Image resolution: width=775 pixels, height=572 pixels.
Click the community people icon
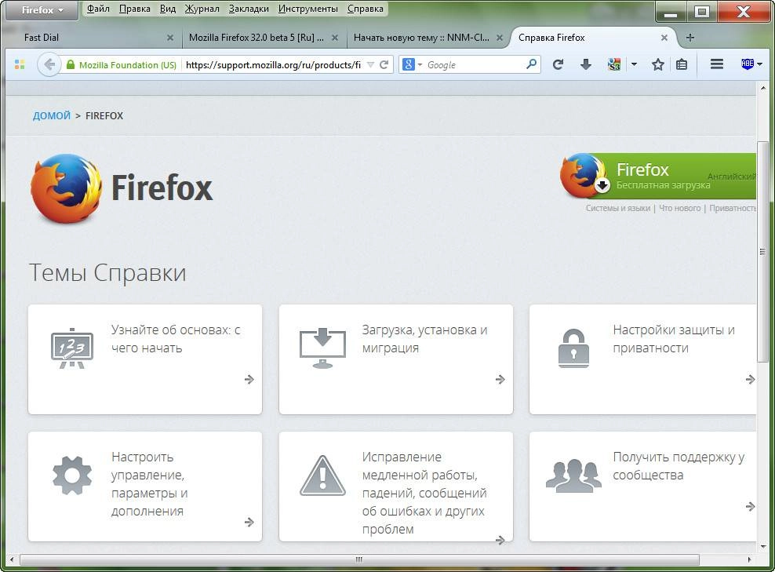pos(573,475)
